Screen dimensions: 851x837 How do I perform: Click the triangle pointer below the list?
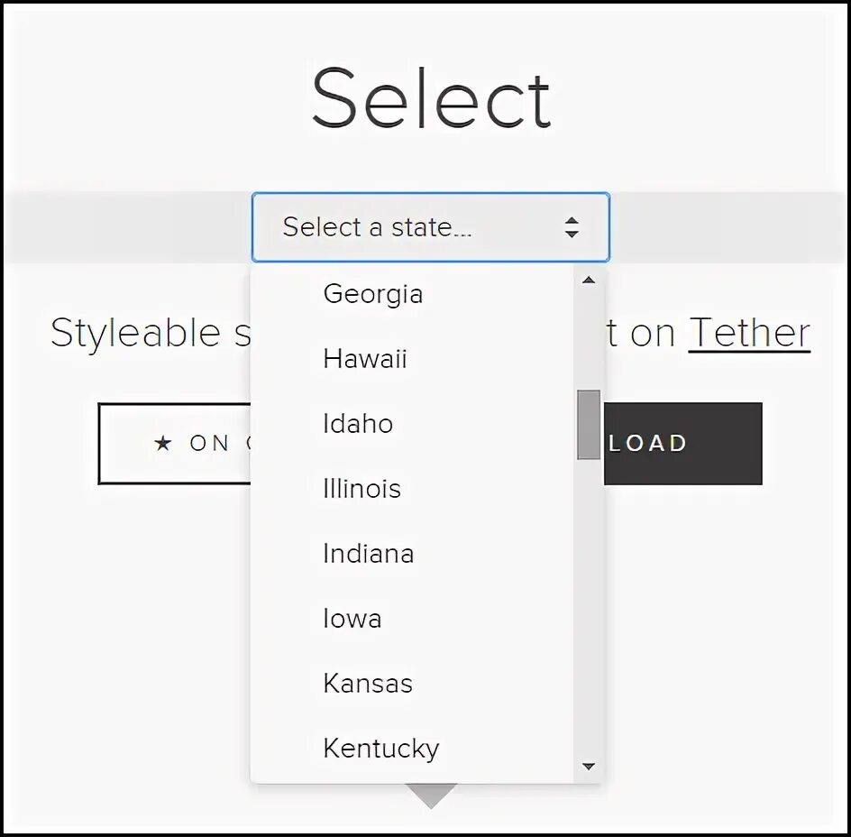coord(431,795)
